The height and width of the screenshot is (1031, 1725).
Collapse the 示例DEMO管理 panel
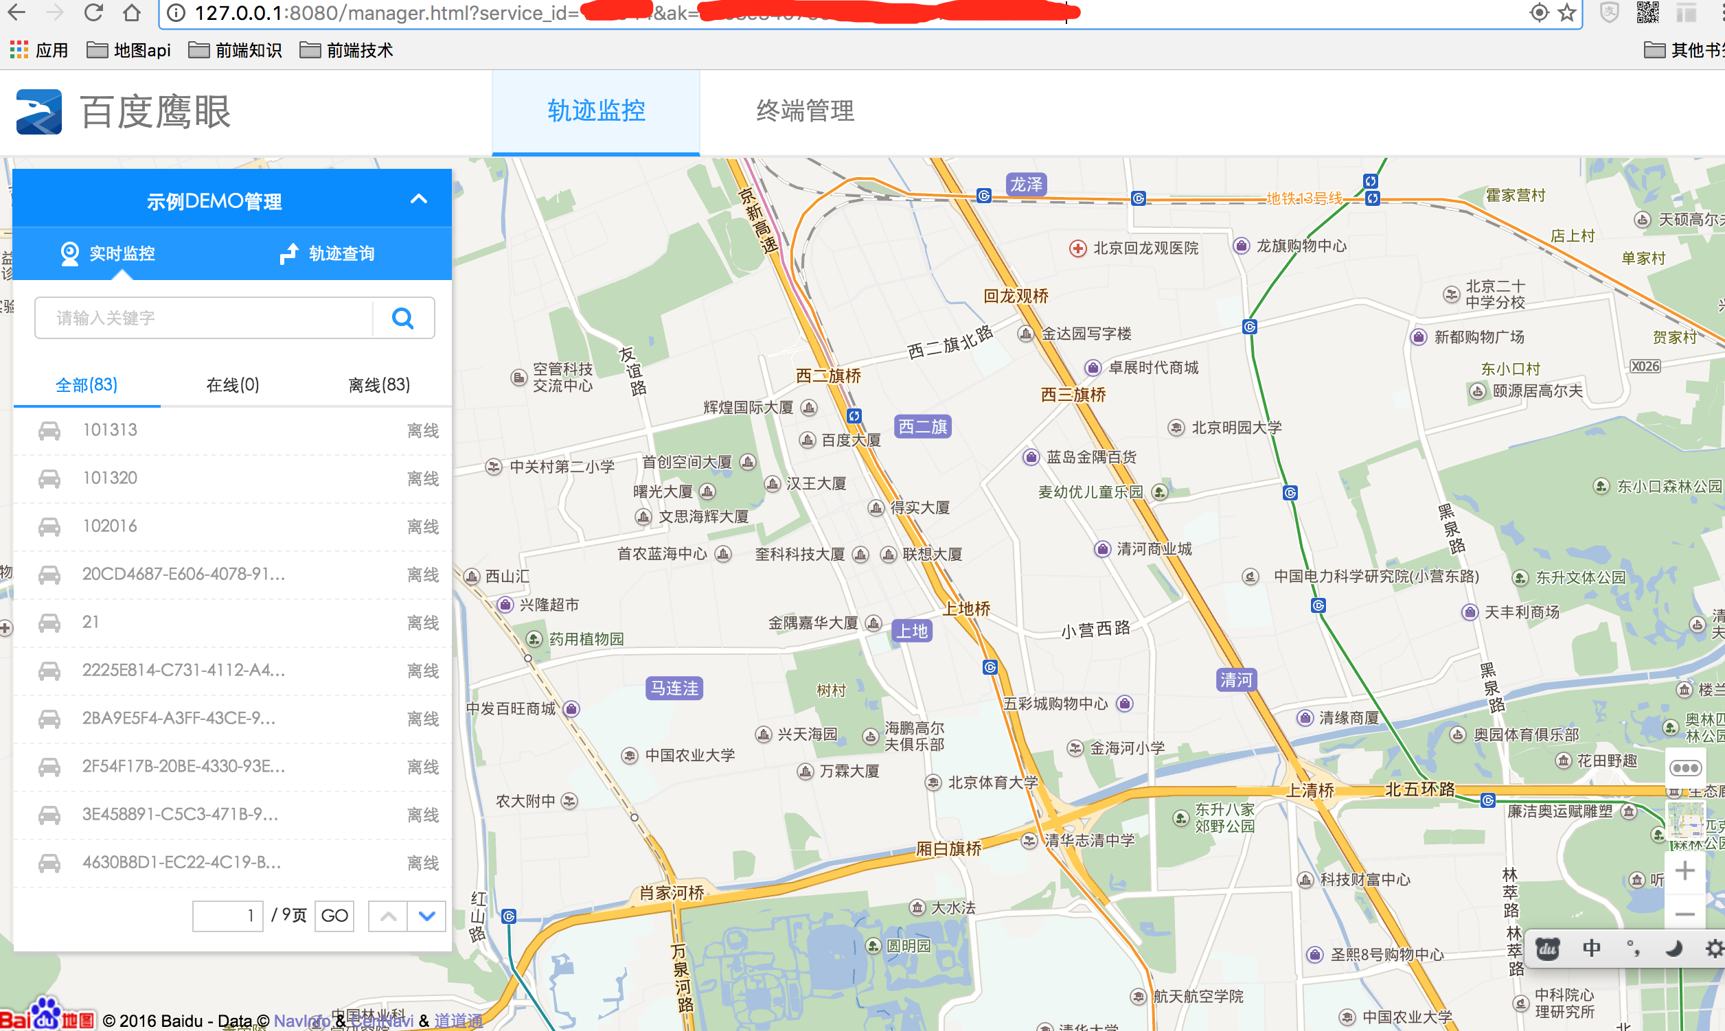(418, 199)
